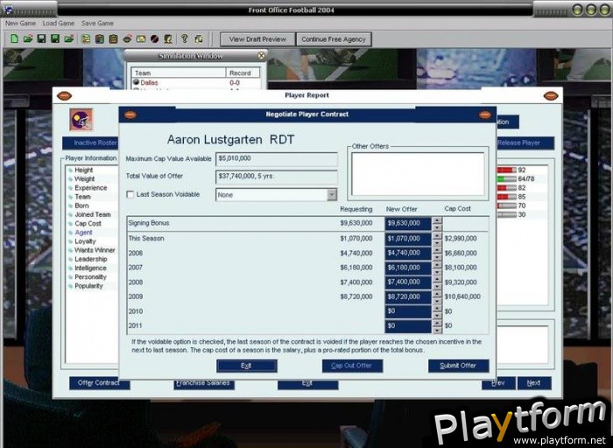Select Cap Cost in Player Information list

point(88,223)
